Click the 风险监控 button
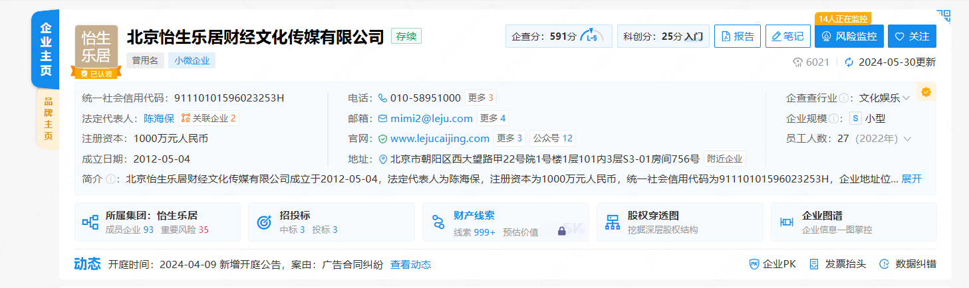 pos(849,36)
